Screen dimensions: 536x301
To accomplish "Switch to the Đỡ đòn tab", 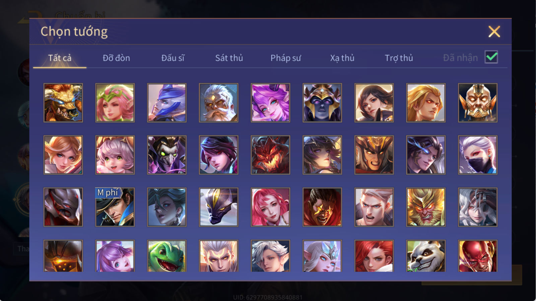I will point(116,58).
